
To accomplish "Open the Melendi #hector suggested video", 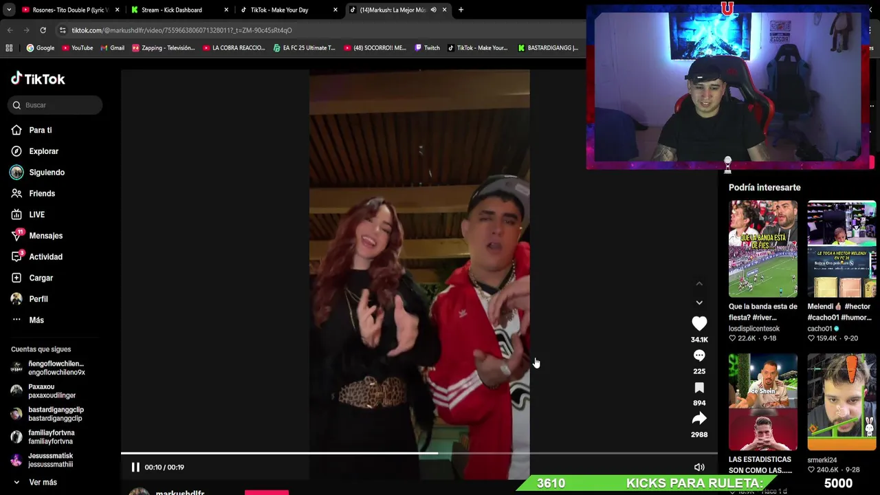I will pos(841,249).
